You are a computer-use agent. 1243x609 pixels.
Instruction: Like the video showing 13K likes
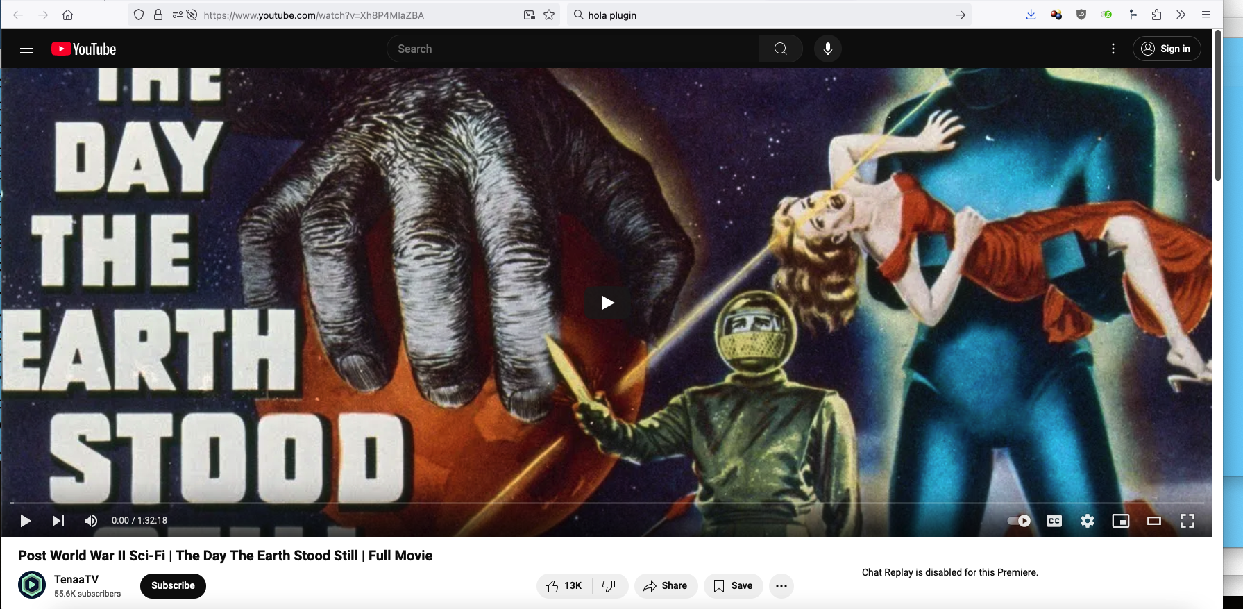tap(564, 586)
